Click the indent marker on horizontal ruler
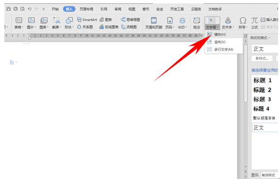The width and height of the screenshot is (280, 179). coord(30,36)
